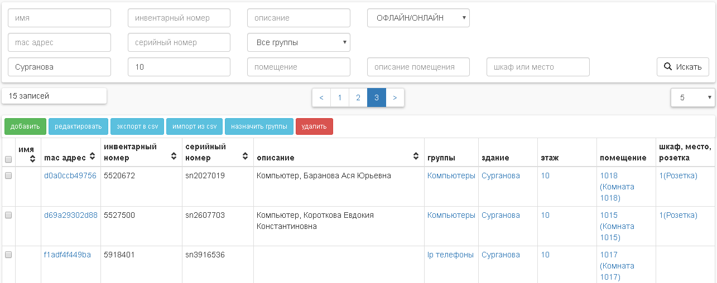The width and height of the screenshot is (717, 283).
Task: Select checkbox for row f1adf4f449ba
Action: click(8, 255)
